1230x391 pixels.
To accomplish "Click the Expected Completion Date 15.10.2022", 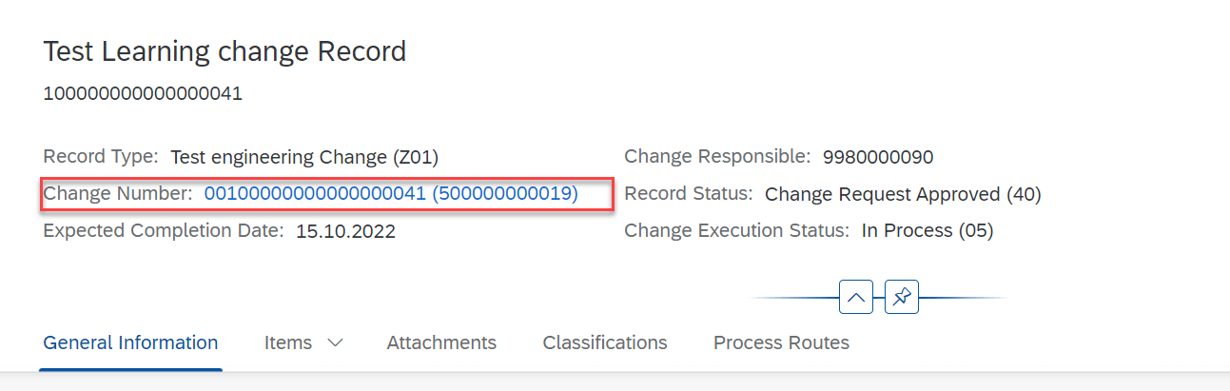I will pos(345,230).
